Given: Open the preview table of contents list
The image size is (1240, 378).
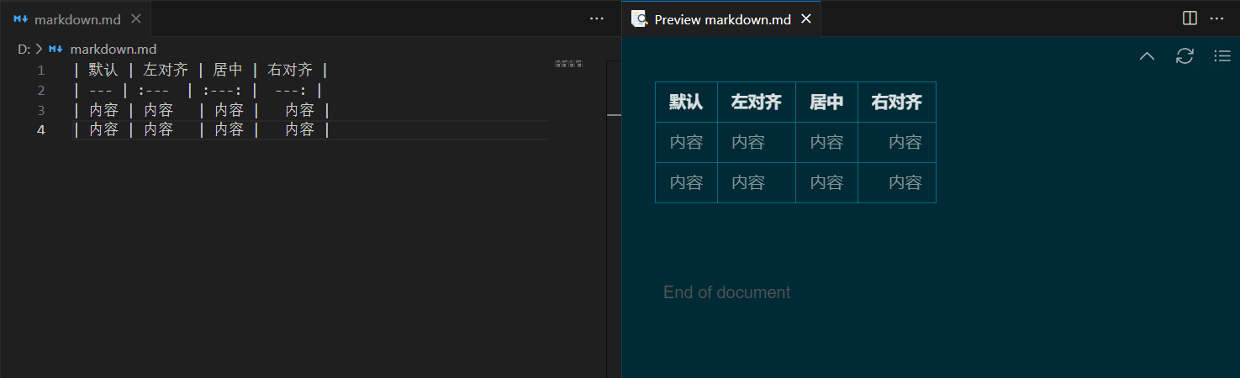Looking at the screenshot, I should point(1222,56).
